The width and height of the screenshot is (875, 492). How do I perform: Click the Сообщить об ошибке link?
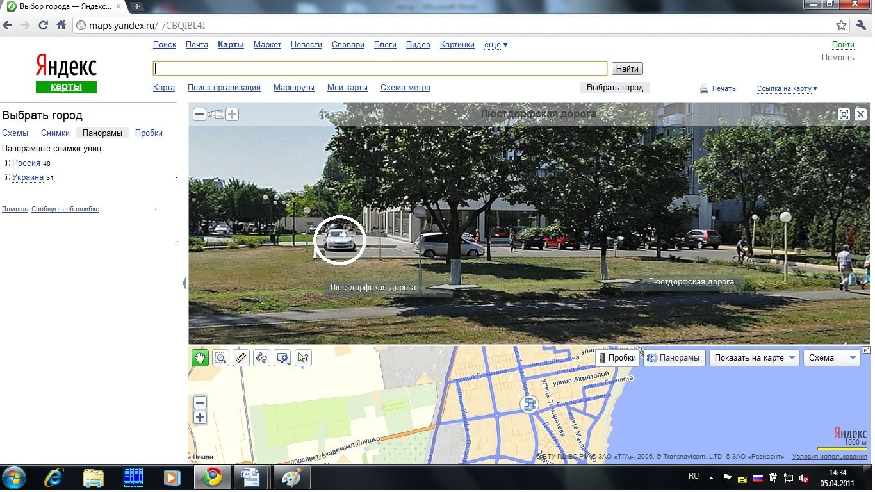[x=65, y=209]
